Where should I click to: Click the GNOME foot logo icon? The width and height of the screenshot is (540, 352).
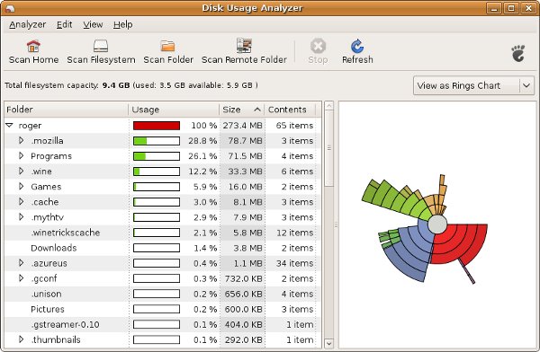coord(518,53)
